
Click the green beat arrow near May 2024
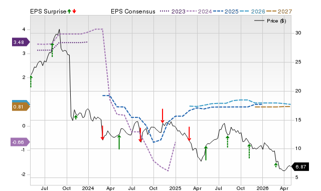119,142
